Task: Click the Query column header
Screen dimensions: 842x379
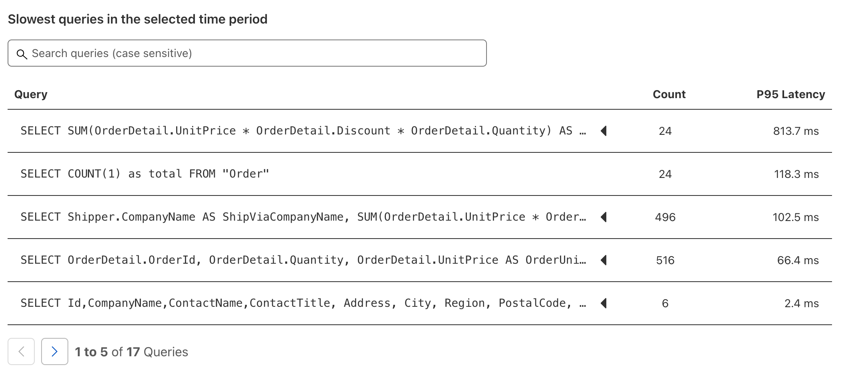Action: pyautogui.click(x=31, y=95)
